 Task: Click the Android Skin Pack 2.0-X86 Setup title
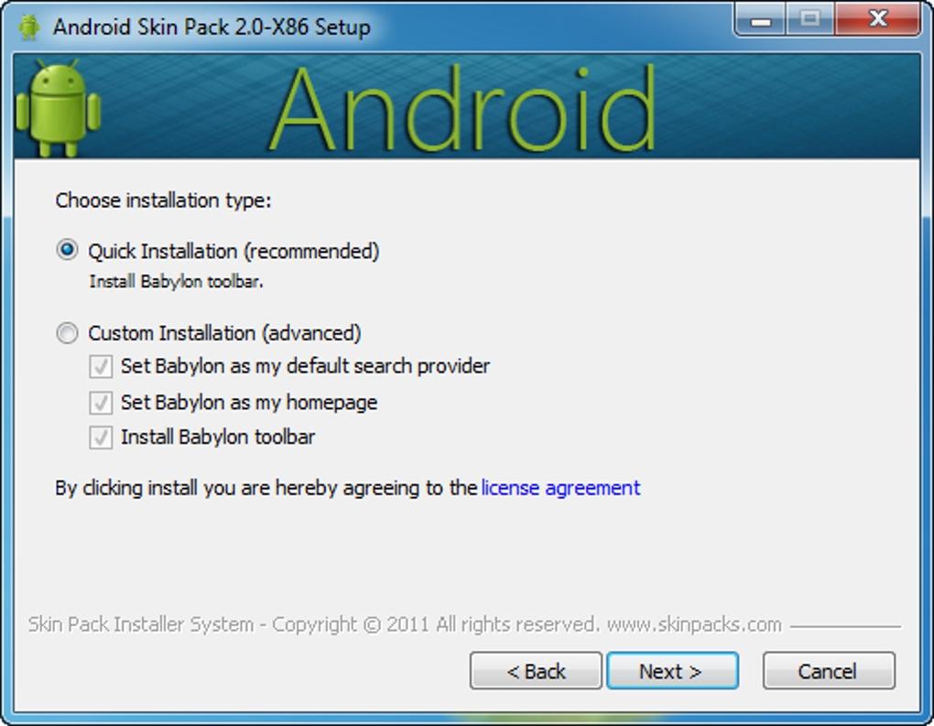212,27
